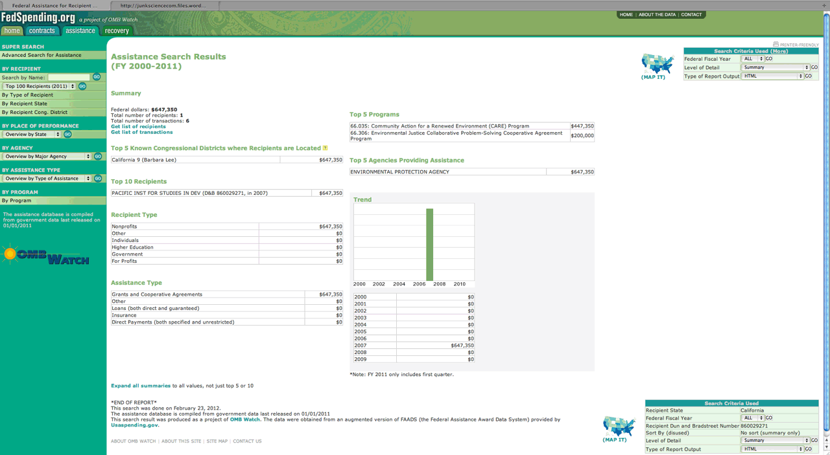Open the Top 100 Recipients (2011) dropdown
The width and height of the screenshot is (830, 455).
(x=39, y=86)
